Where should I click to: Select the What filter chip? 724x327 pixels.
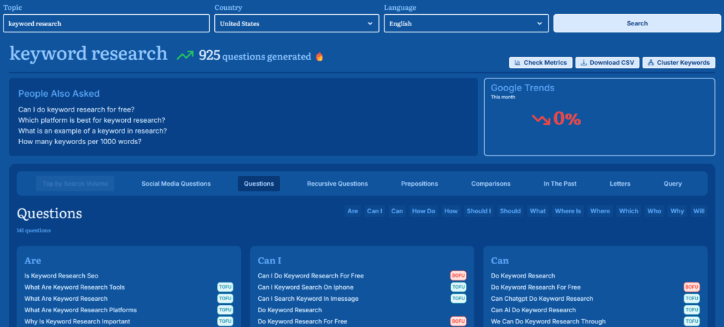click(537, 211)
